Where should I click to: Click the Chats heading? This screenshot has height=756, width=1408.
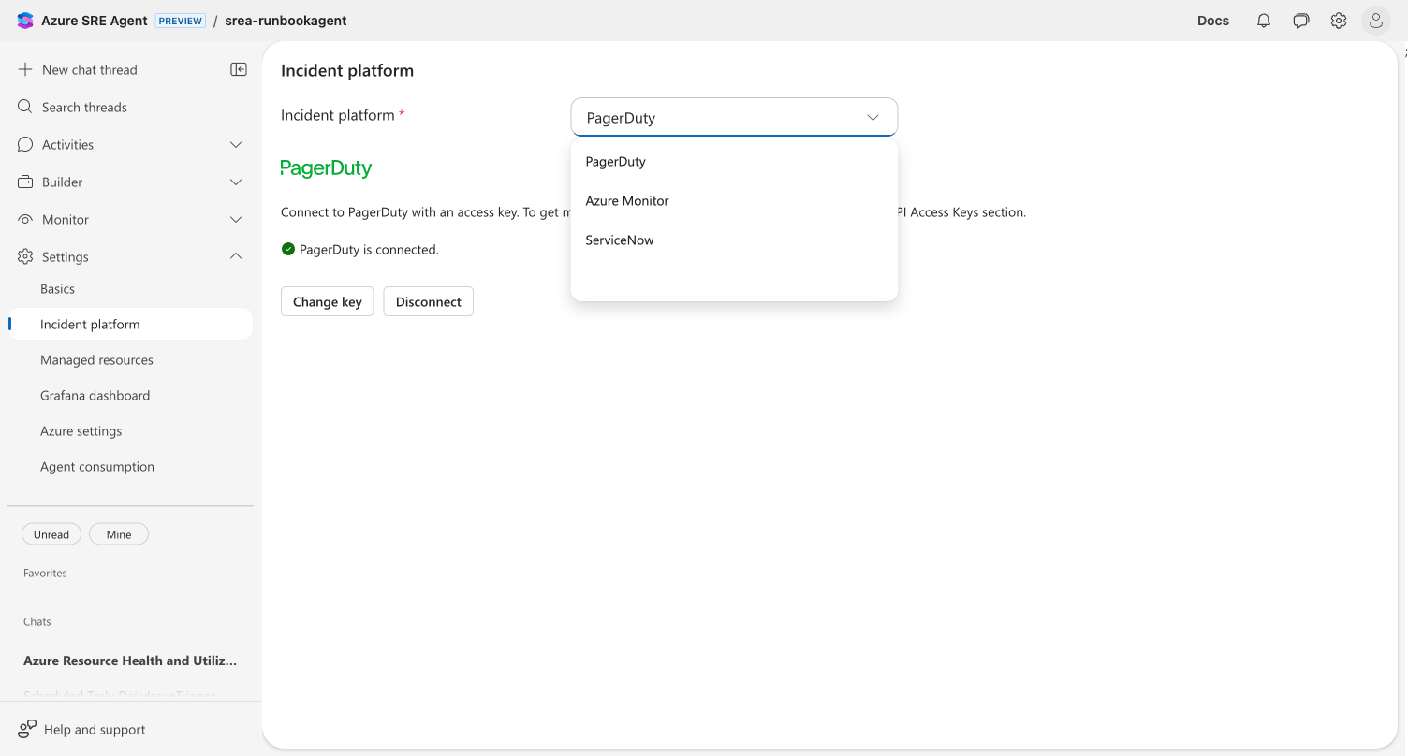(37, 621)
